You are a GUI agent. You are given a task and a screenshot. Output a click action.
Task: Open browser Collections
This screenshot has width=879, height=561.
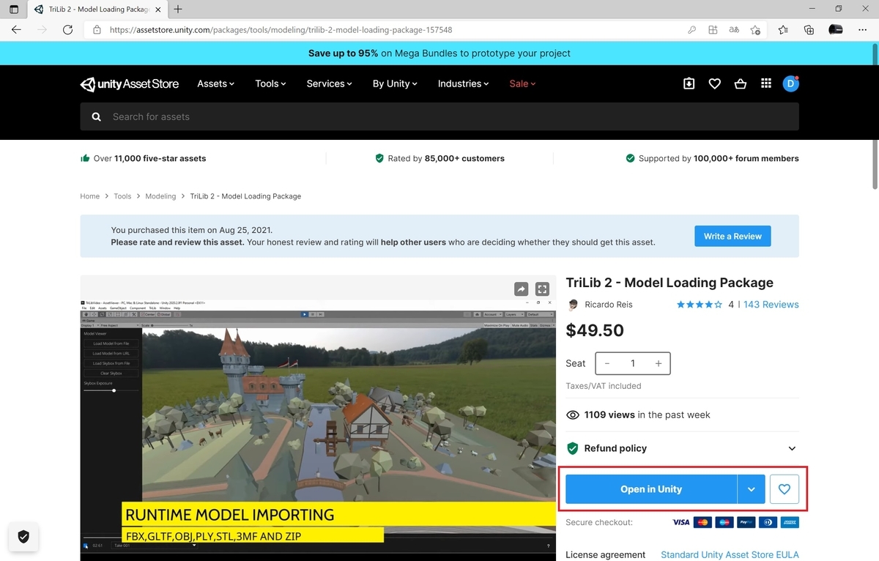tap(809, 30)
